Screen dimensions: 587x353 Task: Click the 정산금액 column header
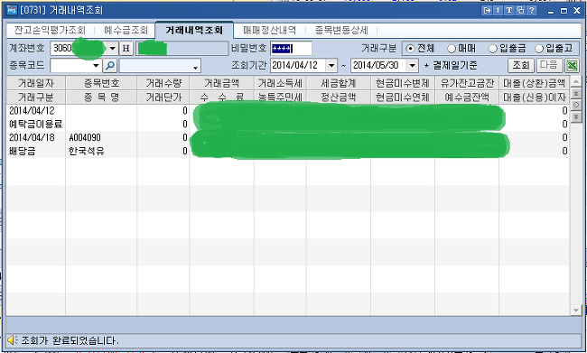(339, 98)
